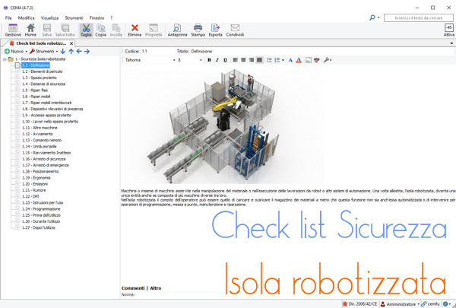Toggle underline text formatting
Image resolution: width=456 pixels, height=308 pixels.
click(225, 59)
